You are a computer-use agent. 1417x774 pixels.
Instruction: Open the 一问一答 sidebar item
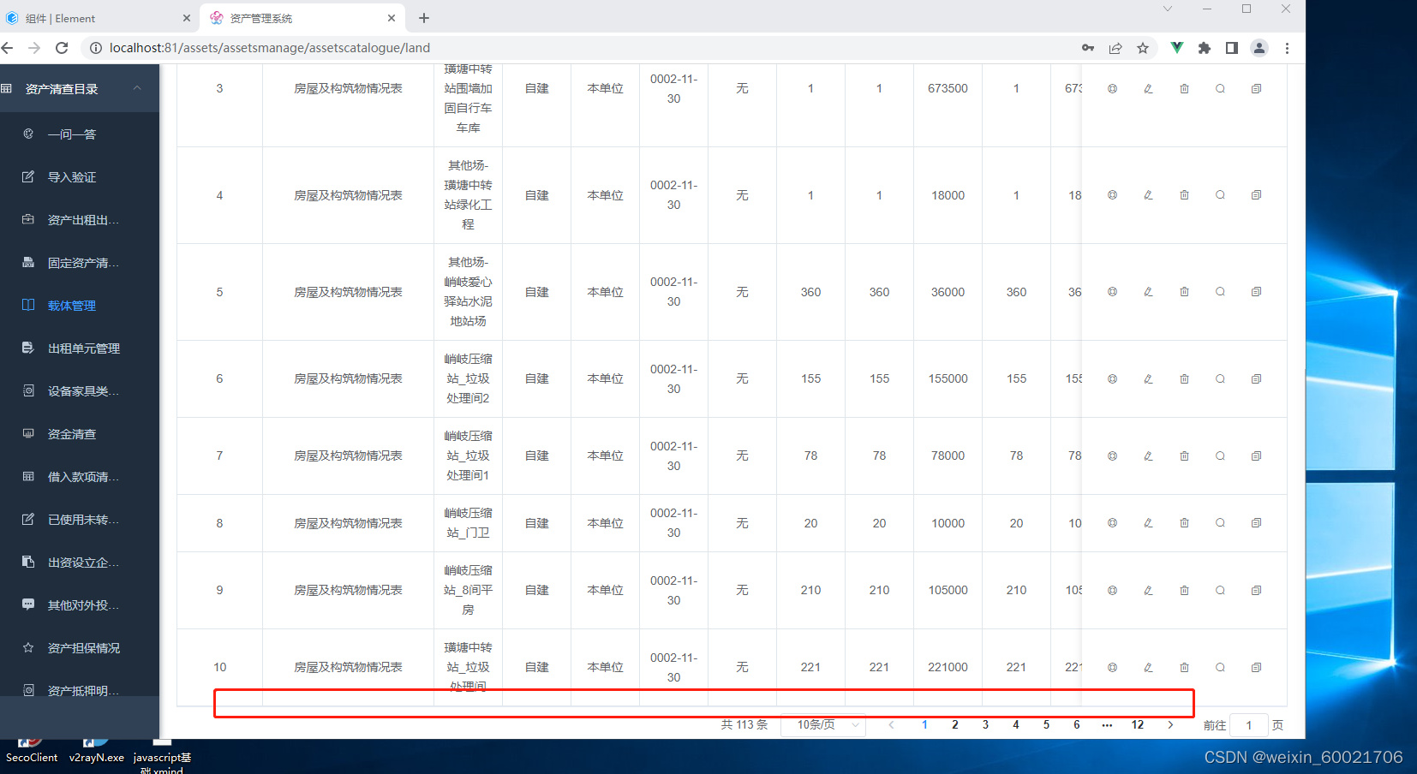[x=80, y=134]
